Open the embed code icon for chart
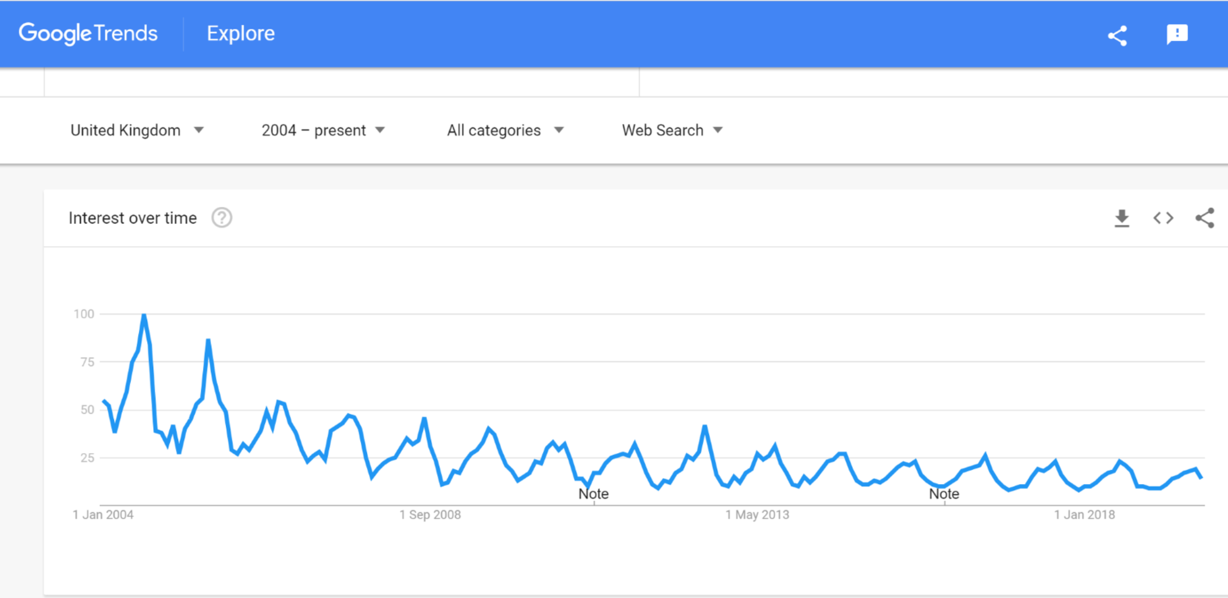Viewport: 1228px width, 598px height. click(x=1163, y=218)
